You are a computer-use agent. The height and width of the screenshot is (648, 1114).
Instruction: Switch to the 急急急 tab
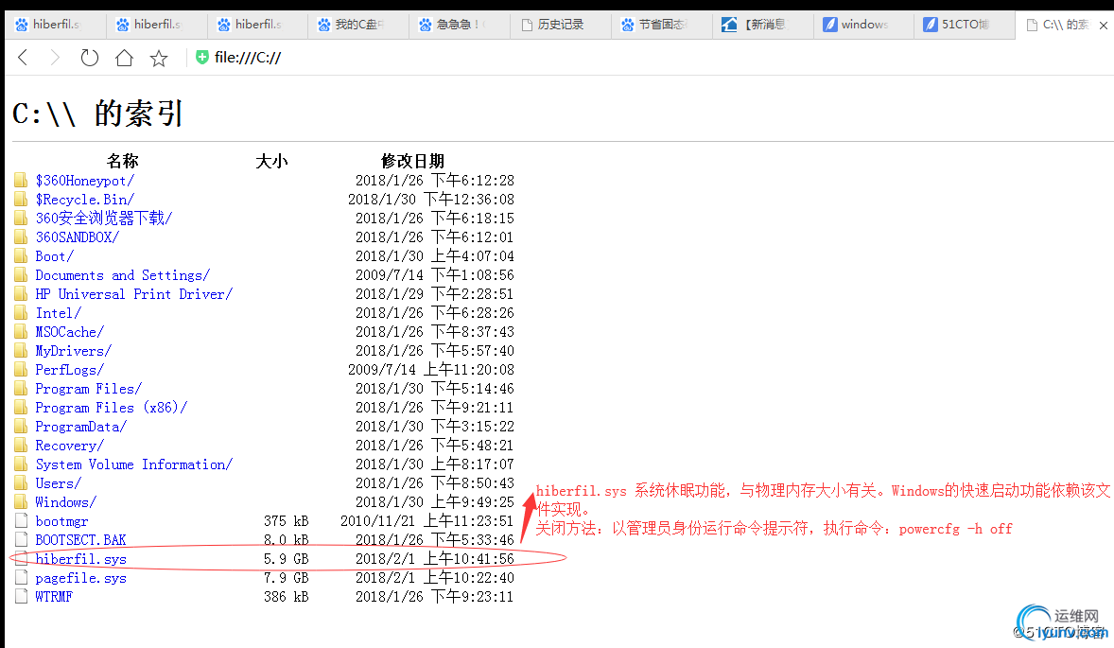[x=460, y=25]
